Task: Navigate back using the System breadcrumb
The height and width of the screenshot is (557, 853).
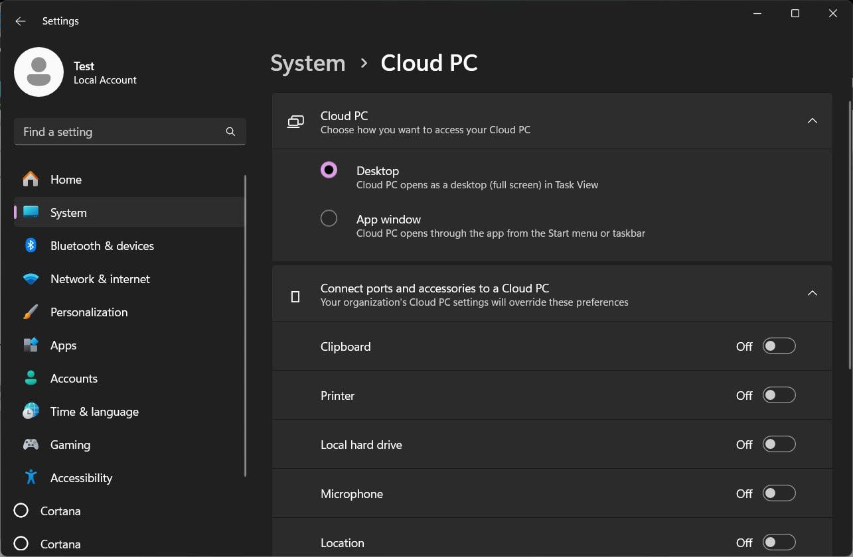Action: pyautogui.click(x=307, y=62)
